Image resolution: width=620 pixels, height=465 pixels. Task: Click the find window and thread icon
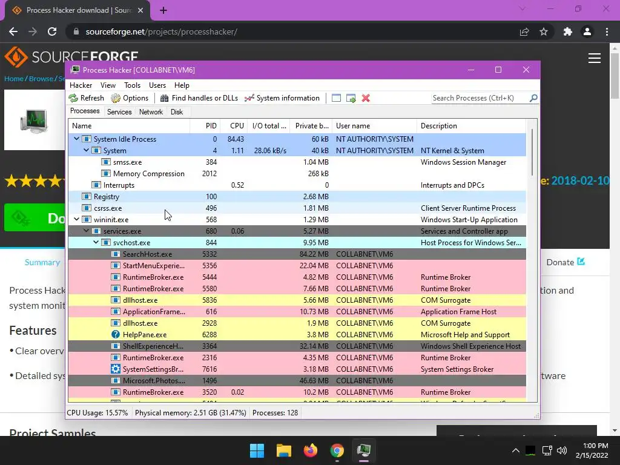(x=351, y=98)
